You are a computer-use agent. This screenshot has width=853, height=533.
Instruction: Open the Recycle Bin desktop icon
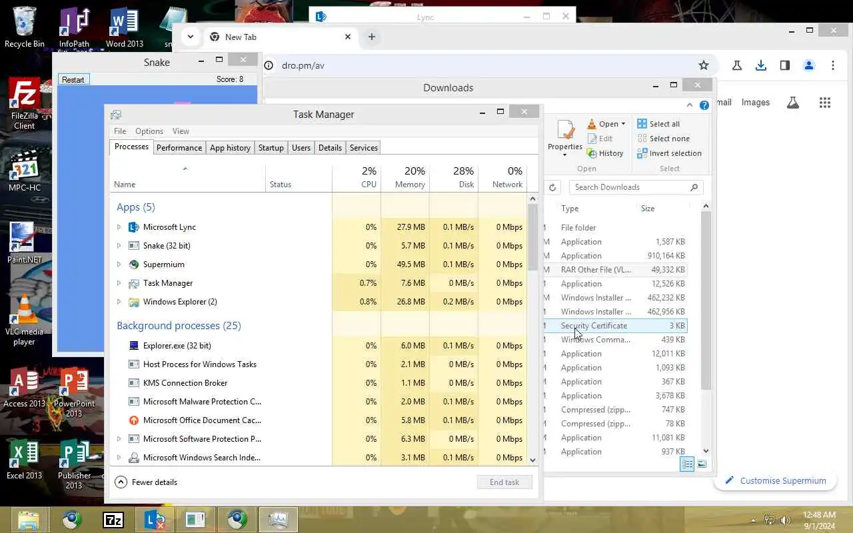click(25, 27)
